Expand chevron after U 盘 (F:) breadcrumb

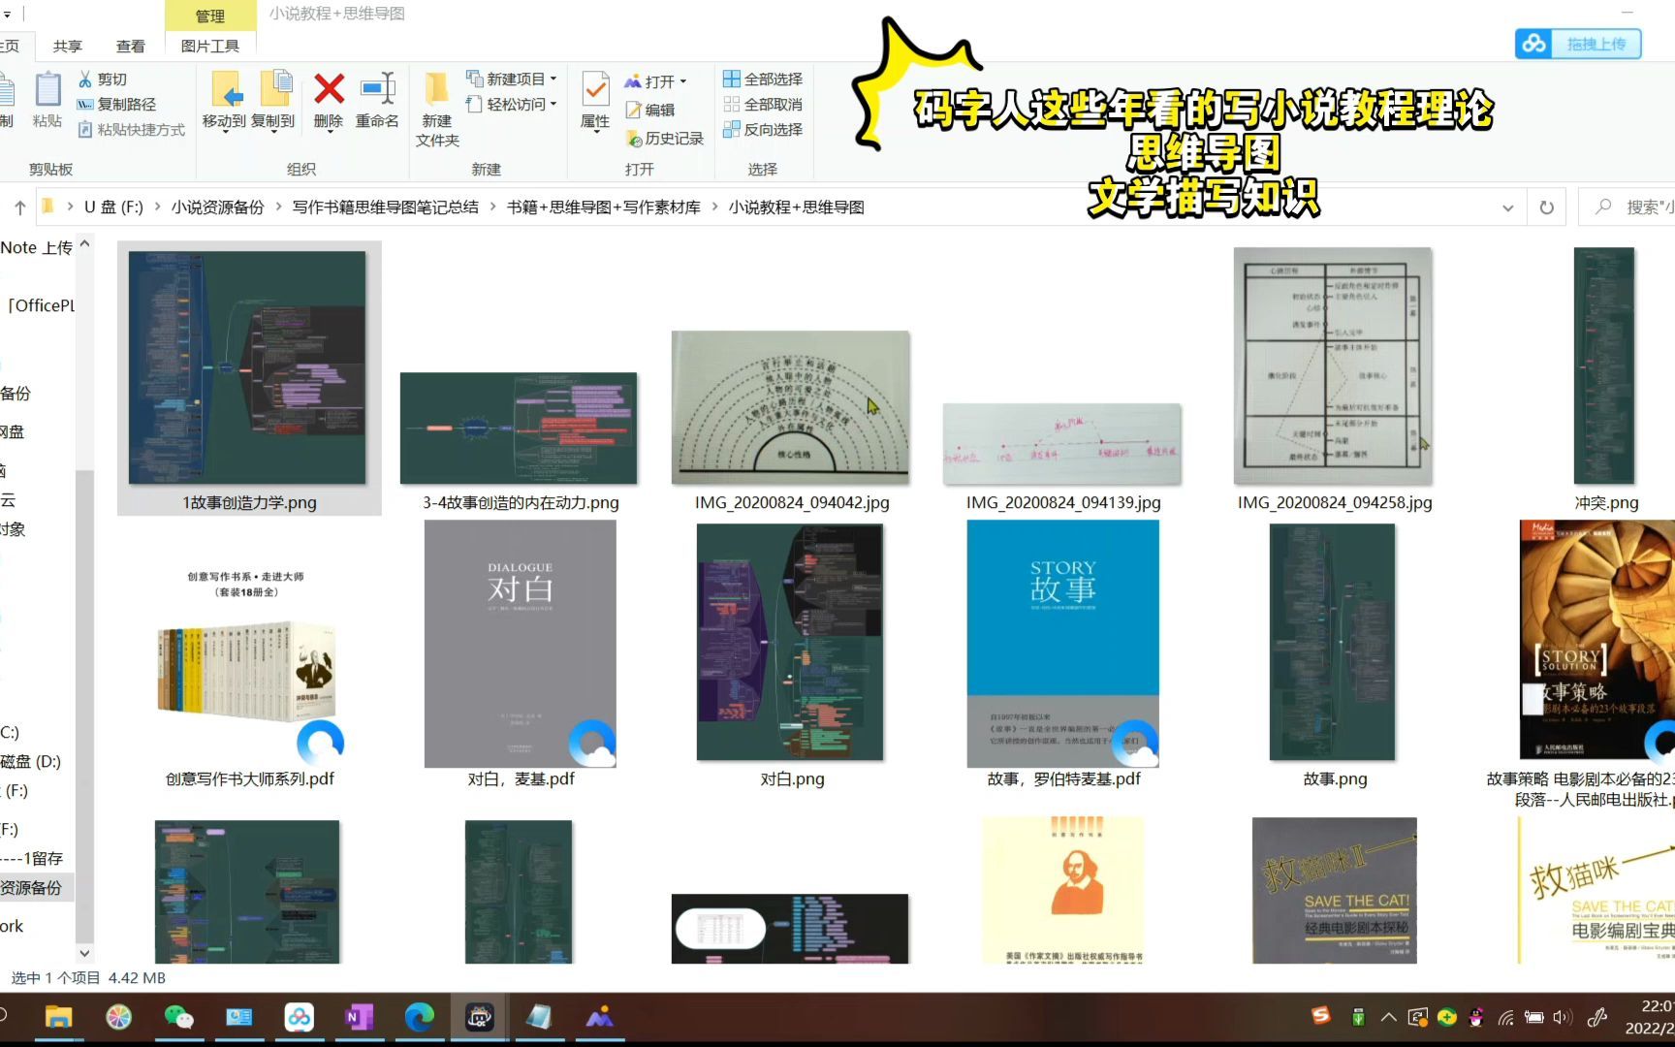(x=157, y=207)
